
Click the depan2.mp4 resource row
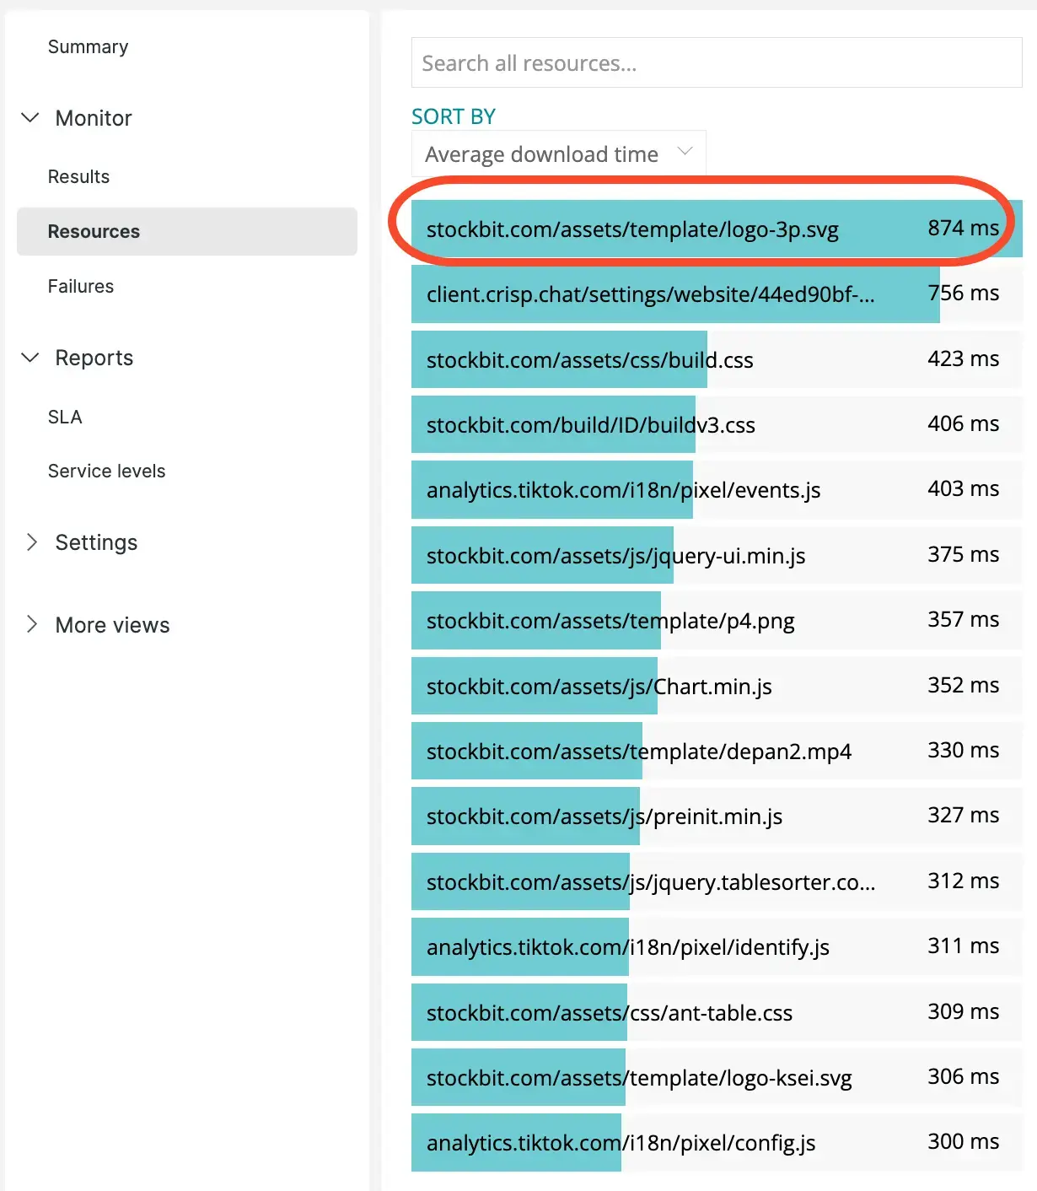(638, 752)
